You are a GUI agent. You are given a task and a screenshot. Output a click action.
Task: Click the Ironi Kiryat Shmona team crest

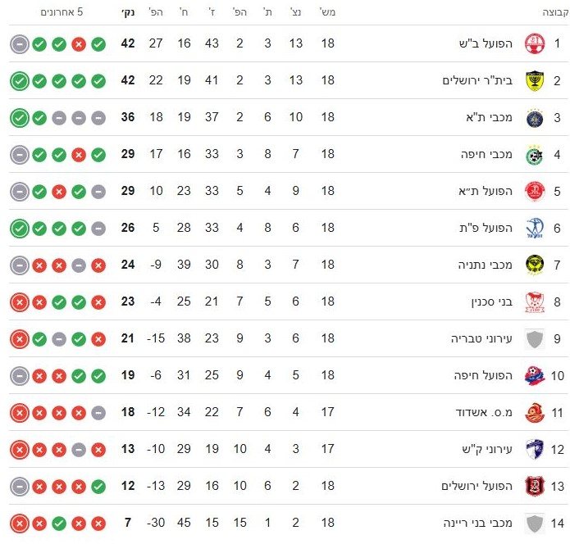(535, 449)
